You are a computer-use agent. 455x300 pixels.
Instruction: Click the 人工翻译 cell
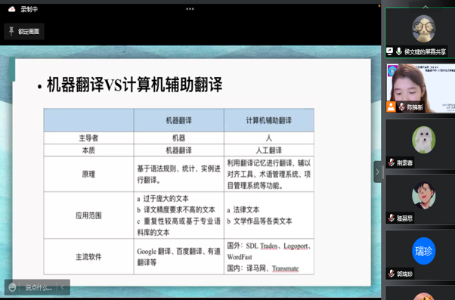click(x=269, y=150)
